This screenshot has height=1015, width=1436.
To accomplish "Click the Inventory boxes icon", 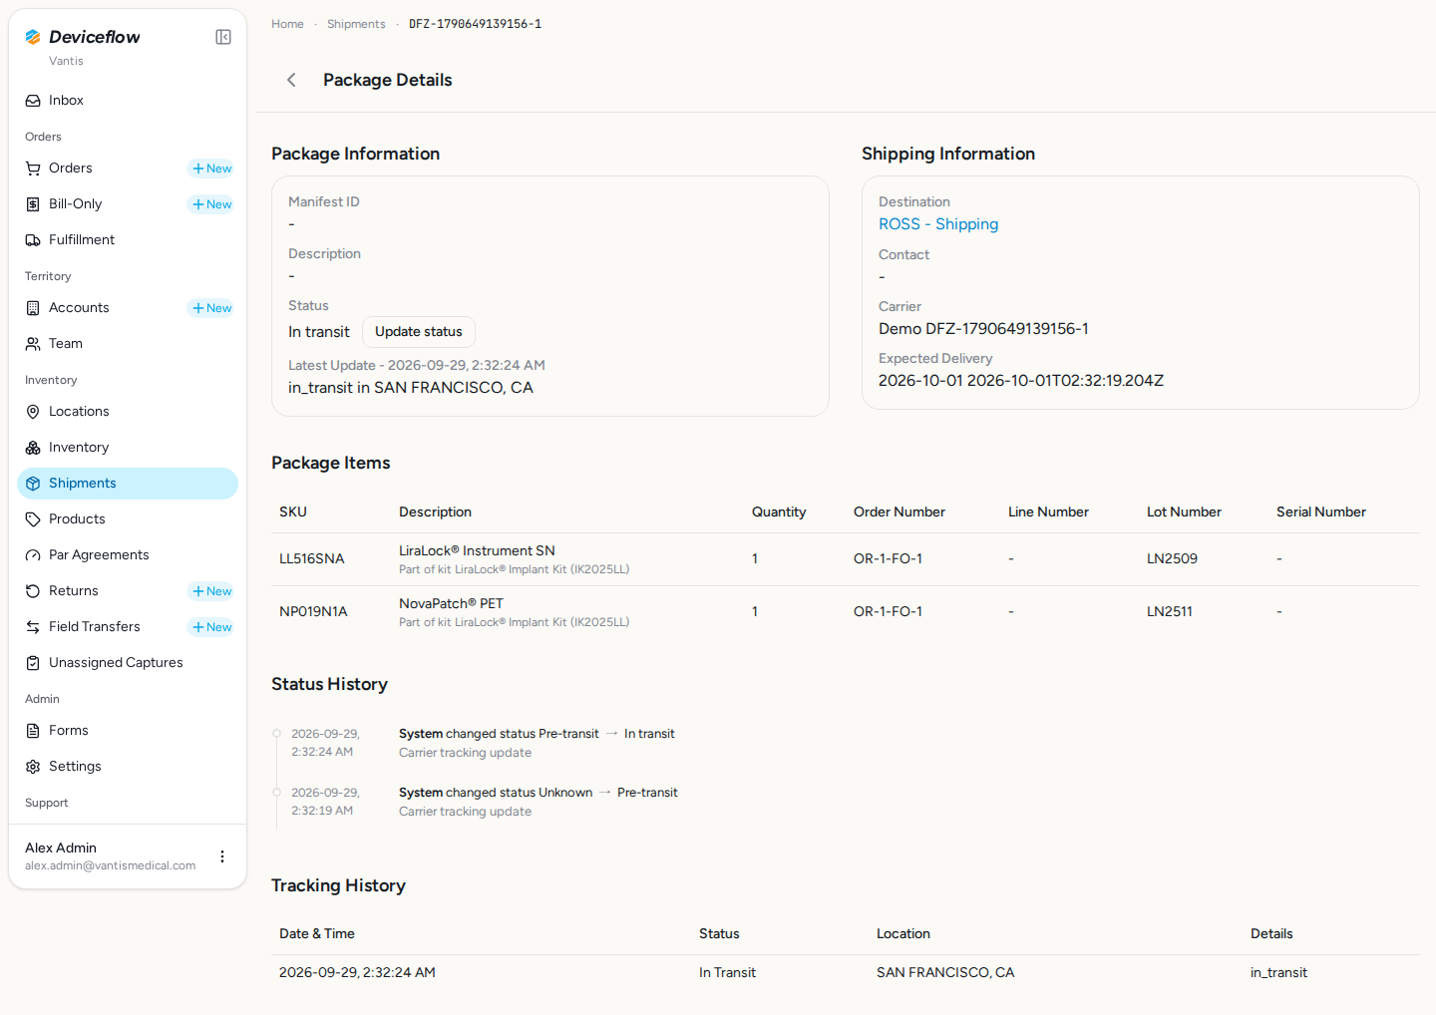I will tap(33, 448).
